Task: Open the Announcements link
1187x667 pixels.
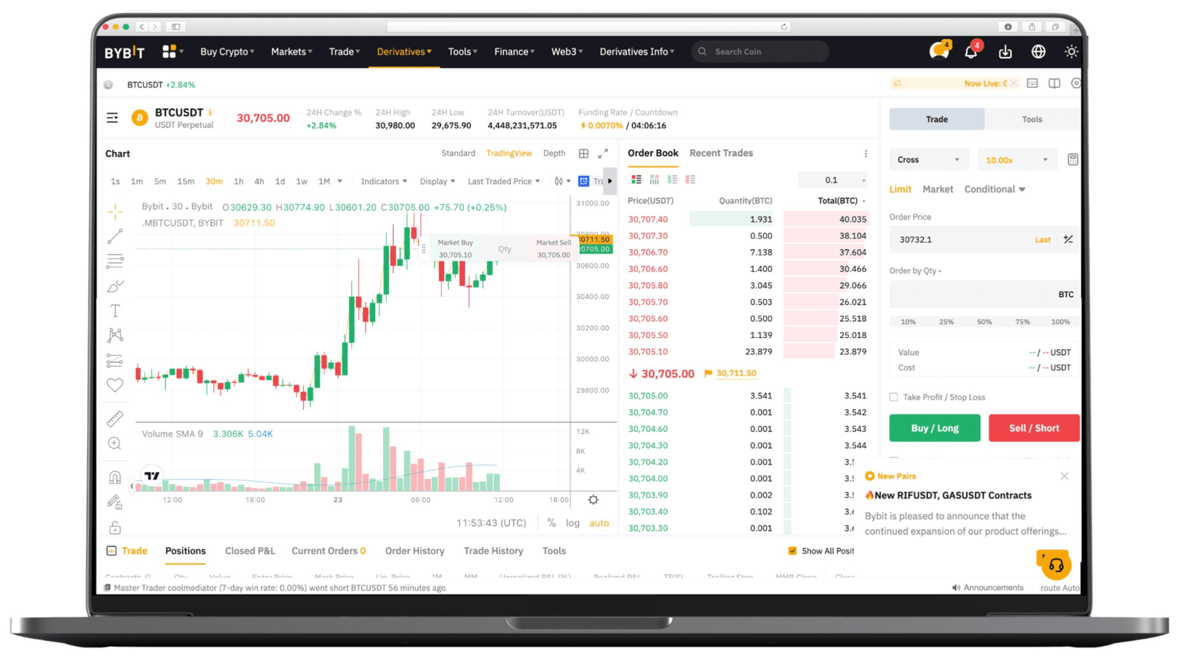Action: tap(987, 587)
